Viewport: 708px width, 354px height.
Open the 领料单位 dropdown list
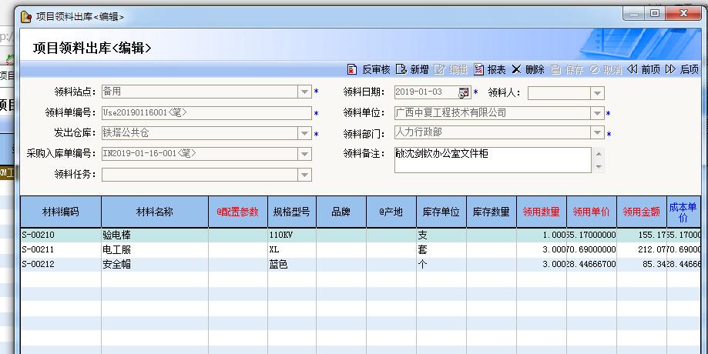coord(597,113)
